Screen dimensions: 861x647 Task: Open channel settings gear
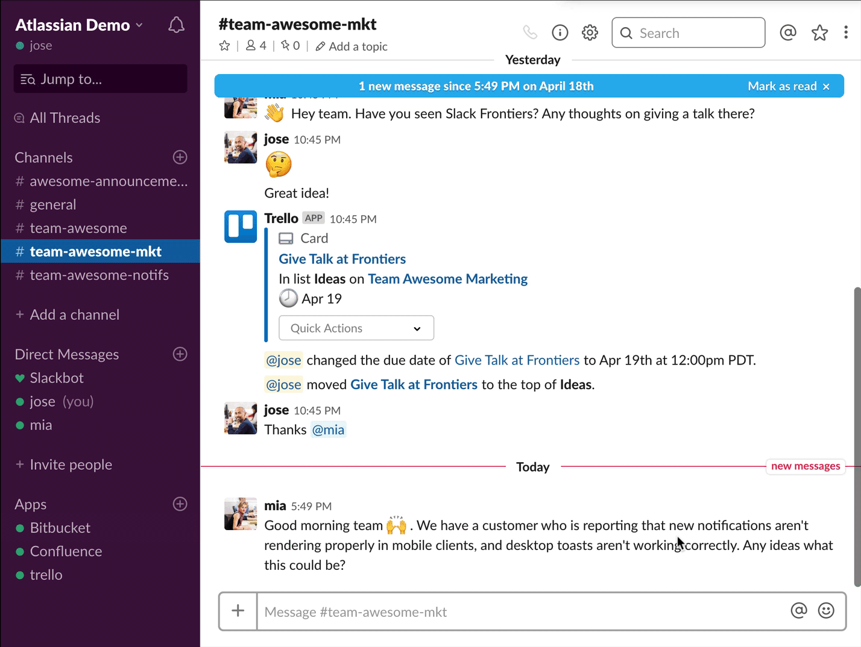(x=590, y=33)
